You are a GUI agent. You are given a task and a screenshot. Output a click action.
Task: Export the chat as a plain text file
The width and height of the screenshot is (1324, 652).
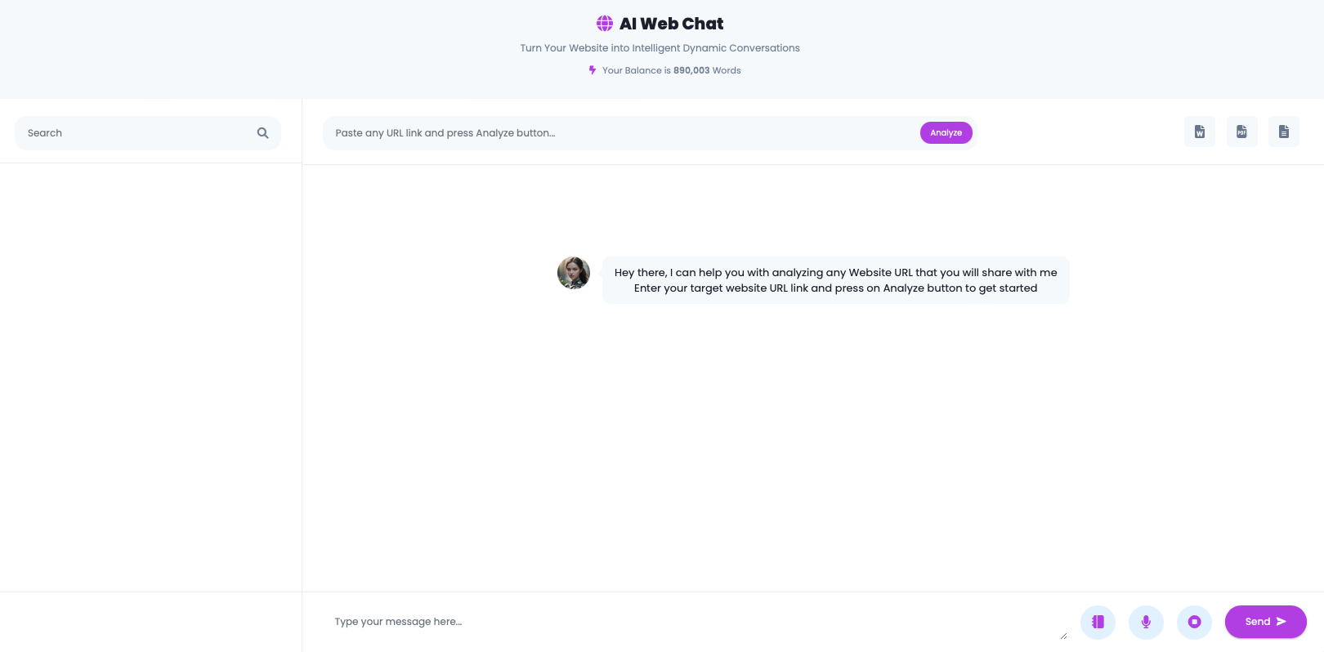[1284, 132]
